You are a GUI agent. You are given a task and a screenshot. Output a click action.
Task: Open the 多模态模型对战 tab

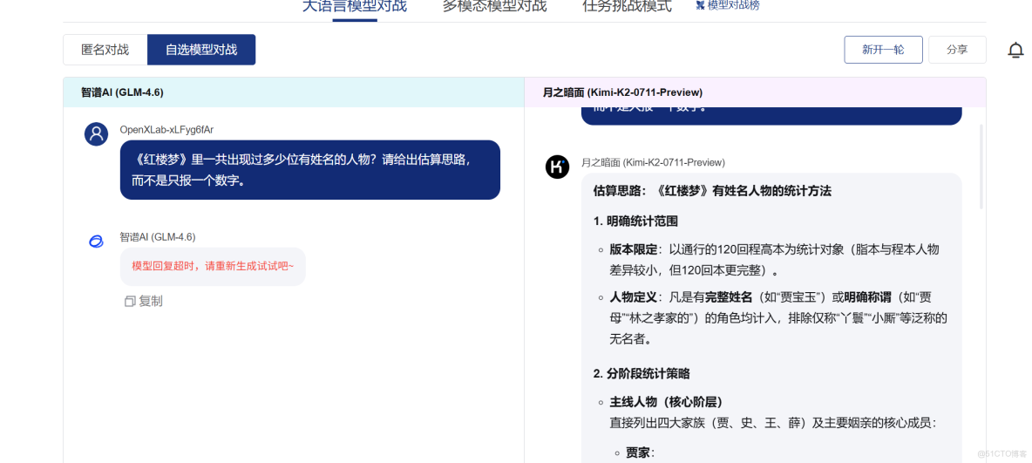tap(494, 7)
